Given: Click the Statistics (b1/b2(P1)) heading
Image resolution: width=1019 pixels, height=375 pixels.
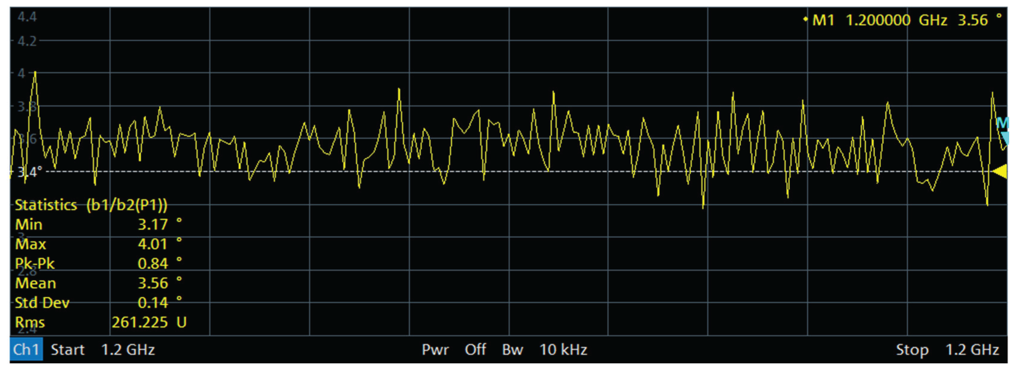Looking at the screenshot, I should coord(91,205).
